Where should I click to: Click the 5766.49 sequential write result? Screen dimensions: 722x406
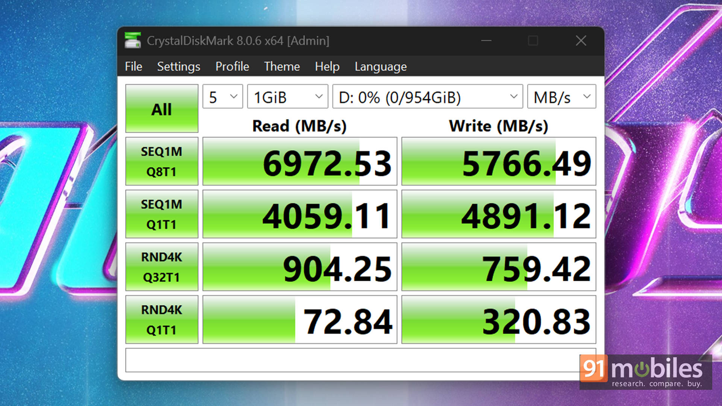499,161
